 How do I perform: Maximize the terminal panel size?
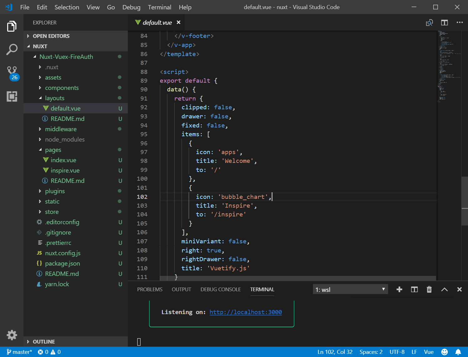pos(444,289)
